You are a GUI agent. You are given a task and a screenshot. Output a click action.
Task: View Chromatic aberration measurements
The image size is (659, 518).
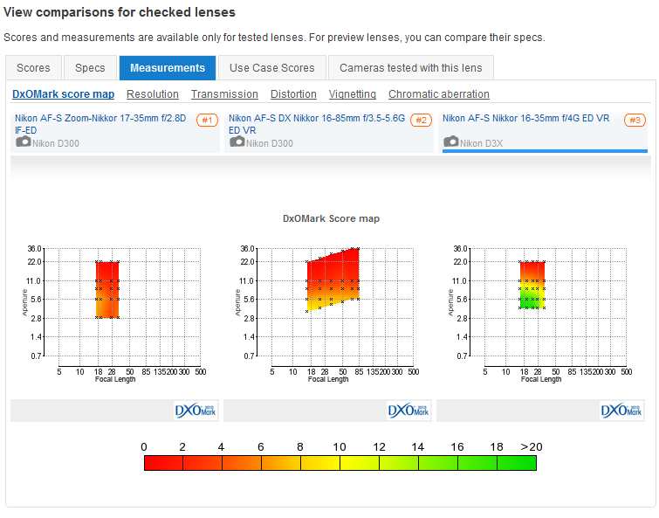439,94
